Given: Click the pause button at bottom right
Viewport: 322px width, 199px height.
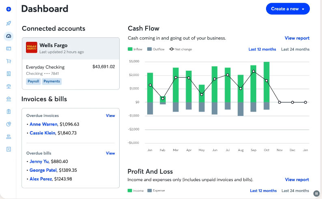Looking at the screenshot, I should tap(316, 193).
